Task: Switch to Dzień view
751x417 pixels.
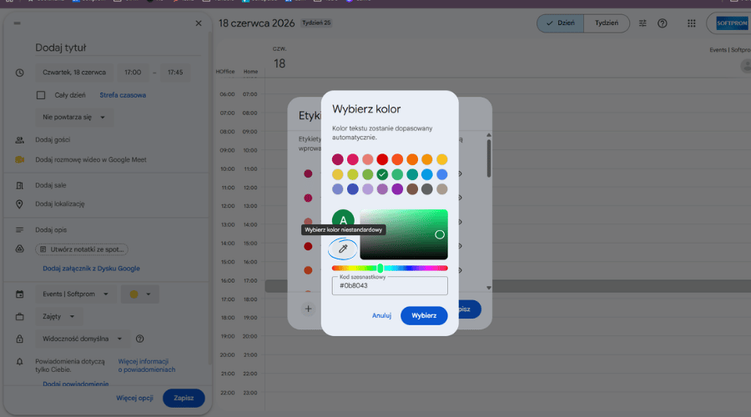Action: click(561, 23)
